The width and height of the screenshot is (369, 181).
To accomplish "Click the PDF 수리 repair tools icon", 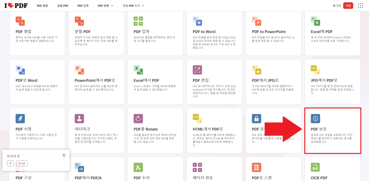I will tap(138, 167).
